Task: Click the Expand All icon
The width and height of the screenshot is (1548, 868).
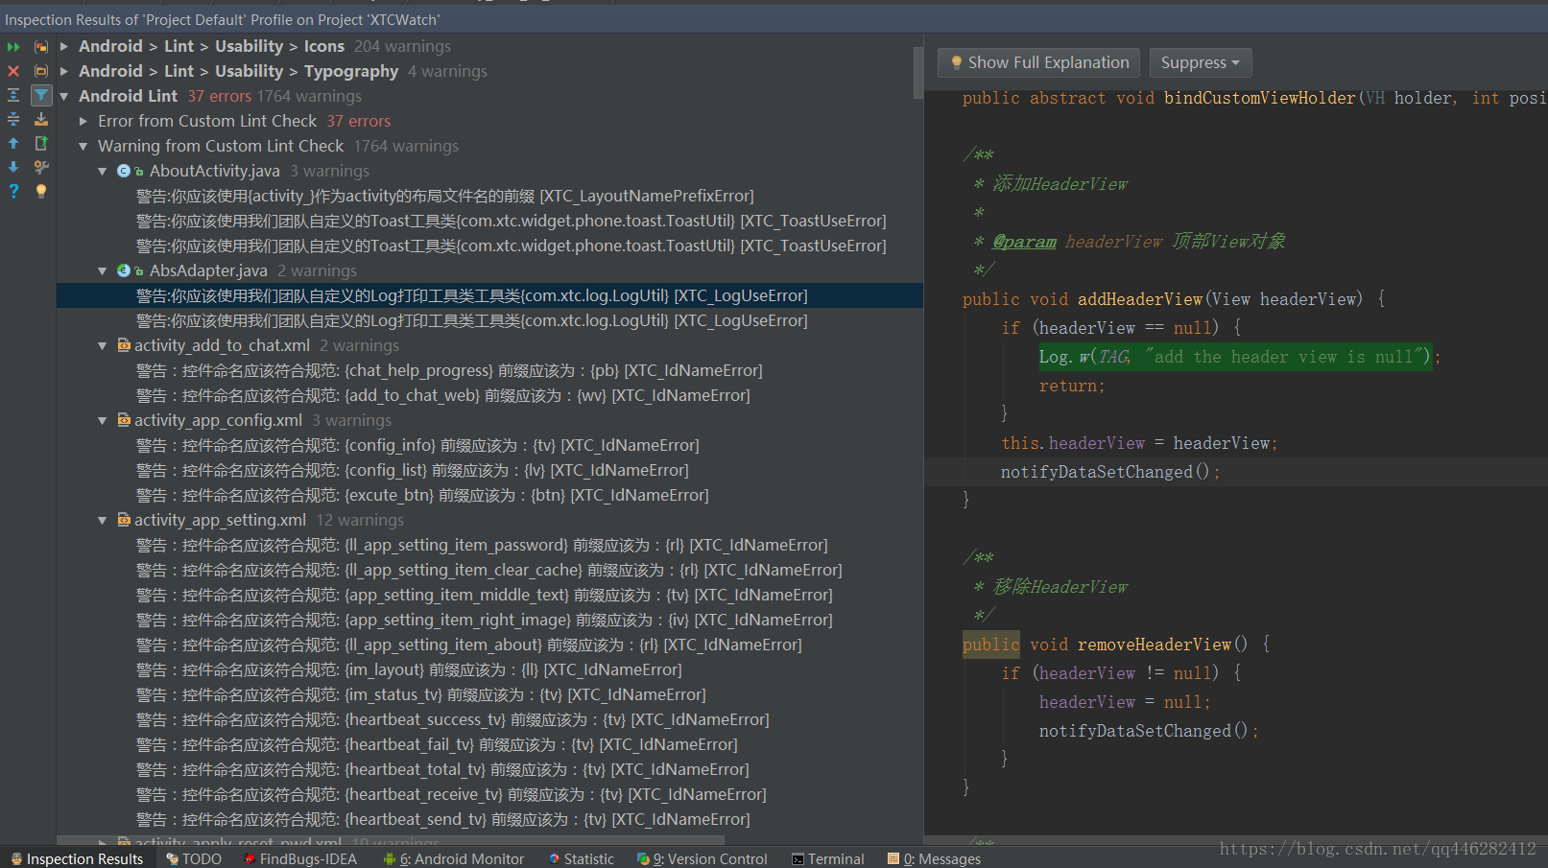Action: pyautogui.click(x=13, y=95)
